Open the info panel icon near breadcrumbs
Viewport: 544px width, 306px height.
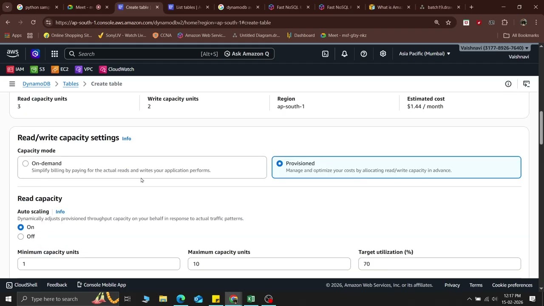coord(508,84)
